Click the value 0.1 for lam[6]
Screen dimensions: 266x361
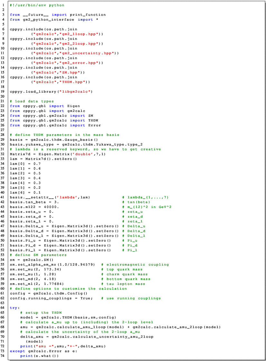point(37,193)
